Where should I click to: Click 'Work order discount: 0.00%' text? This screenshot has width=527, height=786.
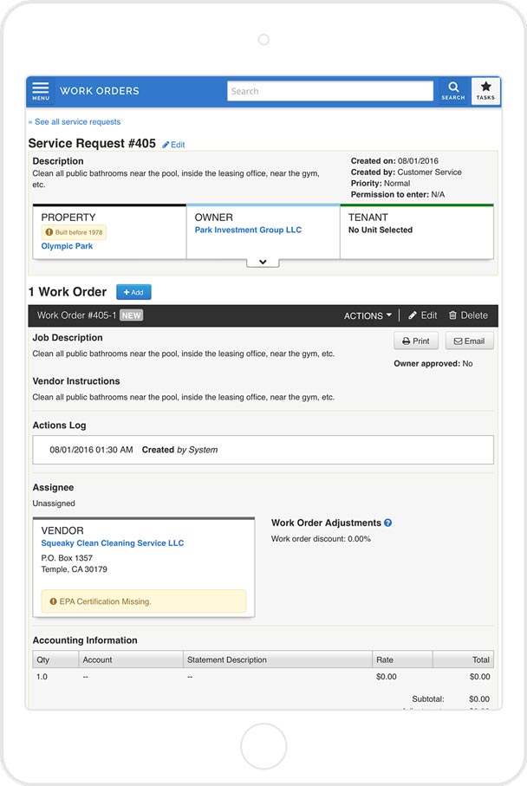(321, 539)
